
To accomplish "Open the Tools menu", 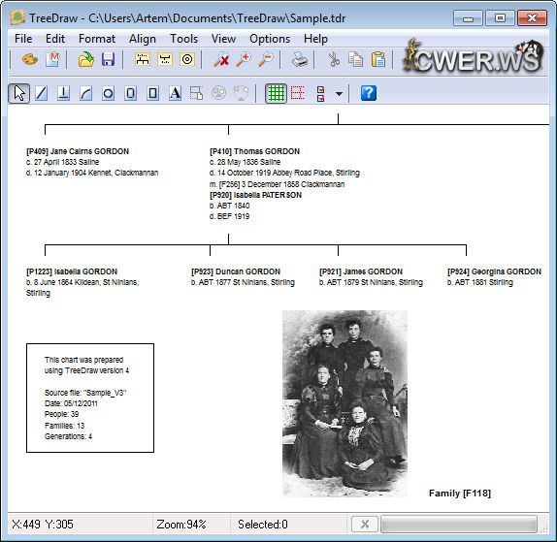I will coord(183,39).
